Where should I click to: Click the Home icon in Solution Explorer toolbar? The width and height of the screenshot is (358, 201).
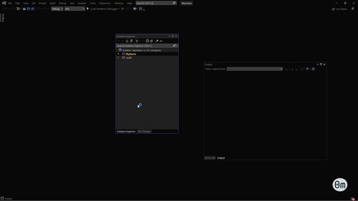pyautogui.click(x=127, y=41)
